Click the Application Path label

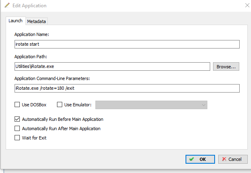coord(31,57)
